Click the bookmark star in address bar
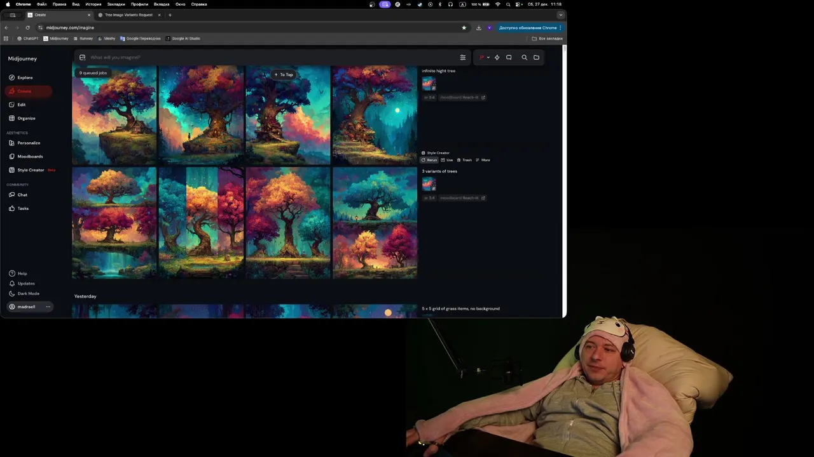The height and width of the screenshot is (457, 814). [x=464, y=28]
